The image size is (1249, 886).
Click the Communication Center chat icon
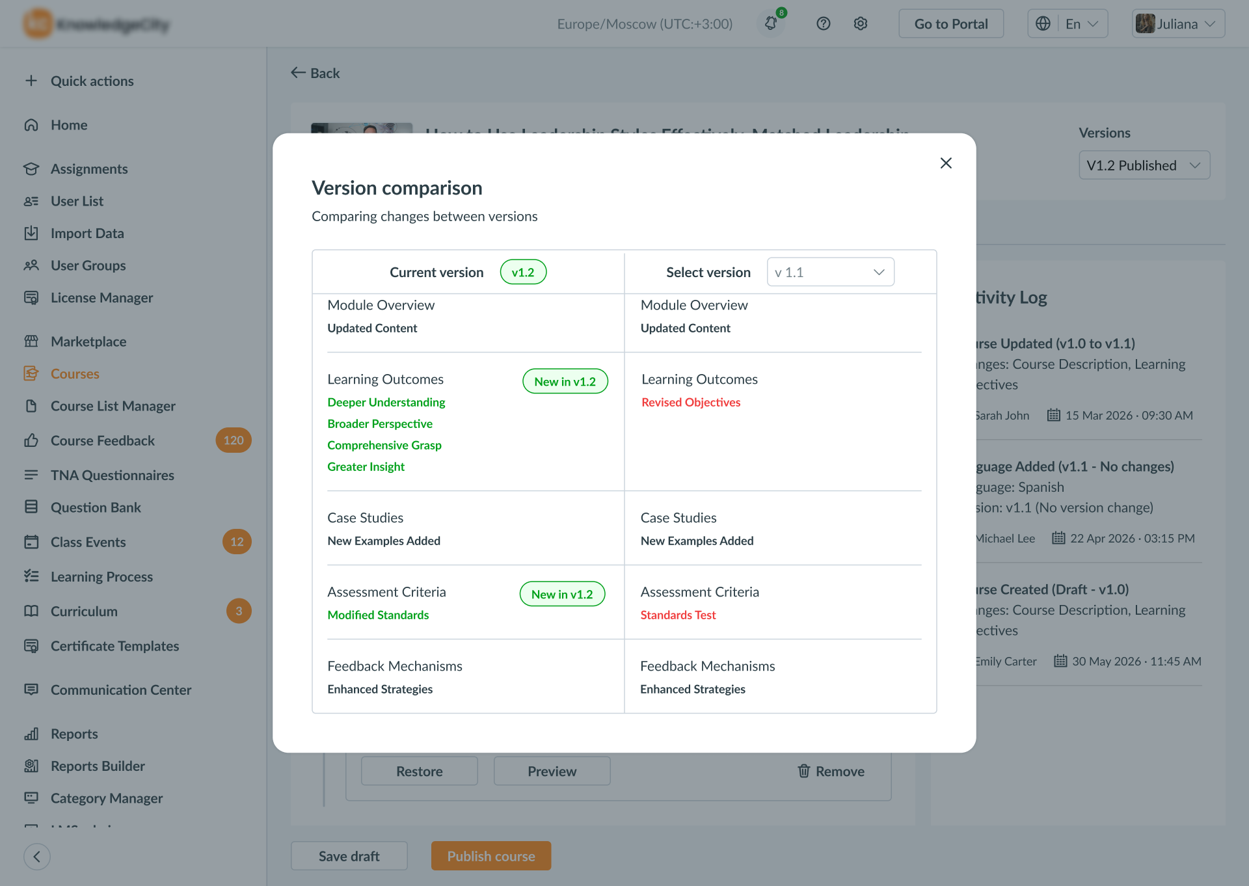tap(31, 690)
